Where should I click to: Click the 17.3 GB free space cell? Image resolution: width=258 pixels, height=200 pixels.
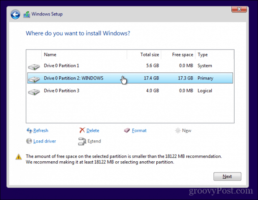click(x=185, y=78)
